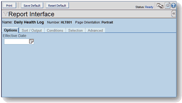182x103 pixels.
Task: Click the Daily Health Log report name
Action: pyautogui.click(x=29, y=22)
